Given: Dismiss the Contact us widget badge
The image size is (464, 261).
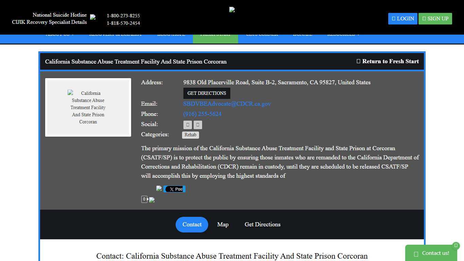Looking at the screenshot, I should coord(456,245).
